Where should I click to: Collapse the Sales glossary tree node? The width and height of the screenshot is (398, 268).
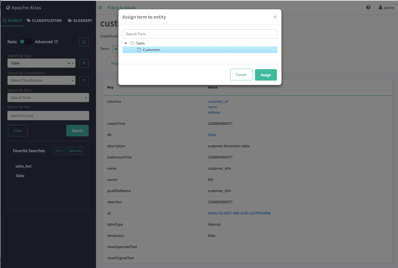coord(125,43)
